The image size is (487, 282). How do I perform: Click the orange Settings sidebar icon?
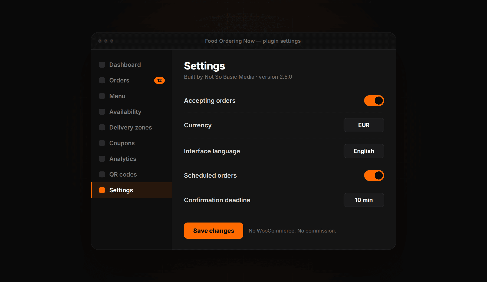click(x=102, y=190)
